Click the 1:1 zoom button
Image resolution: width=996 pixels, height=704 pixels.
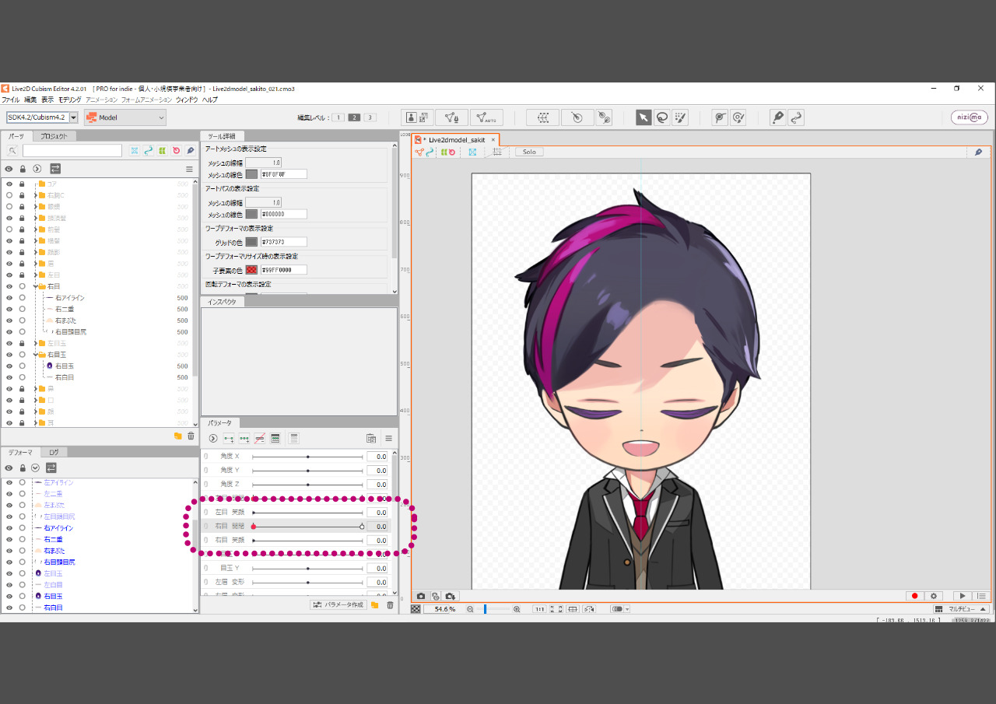tap(539, 609)
